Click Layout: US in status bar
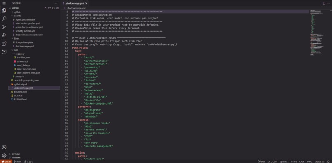This screenshot has height=163, width=332. click(319, 161)
